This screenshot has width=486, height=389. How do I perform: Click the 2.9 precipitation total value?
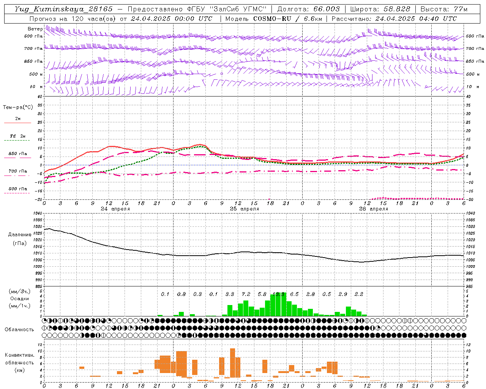point(343,294)
